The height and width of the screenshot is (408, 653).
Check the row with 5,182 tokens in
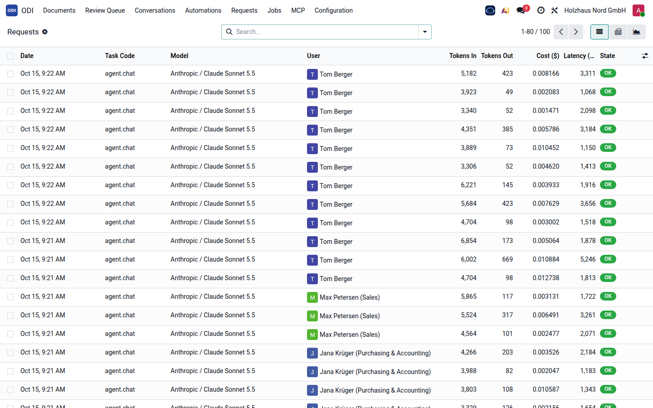click(10, 74)
